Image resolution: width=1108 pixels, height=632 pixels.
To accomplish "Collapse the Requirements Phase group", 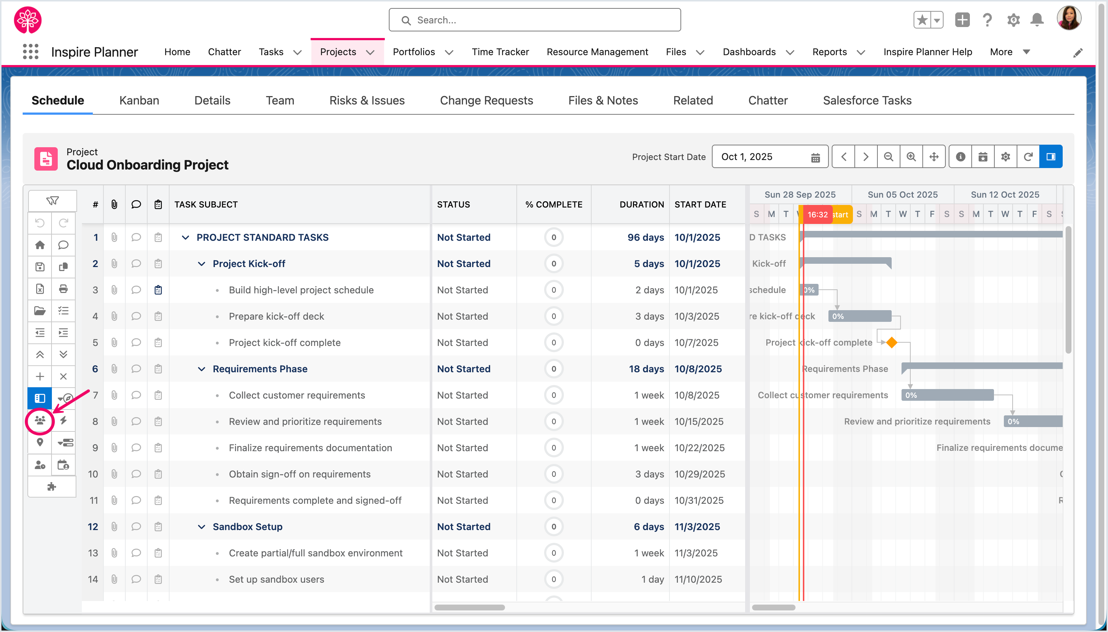I will pyautogui.click(x=201, y=369).
